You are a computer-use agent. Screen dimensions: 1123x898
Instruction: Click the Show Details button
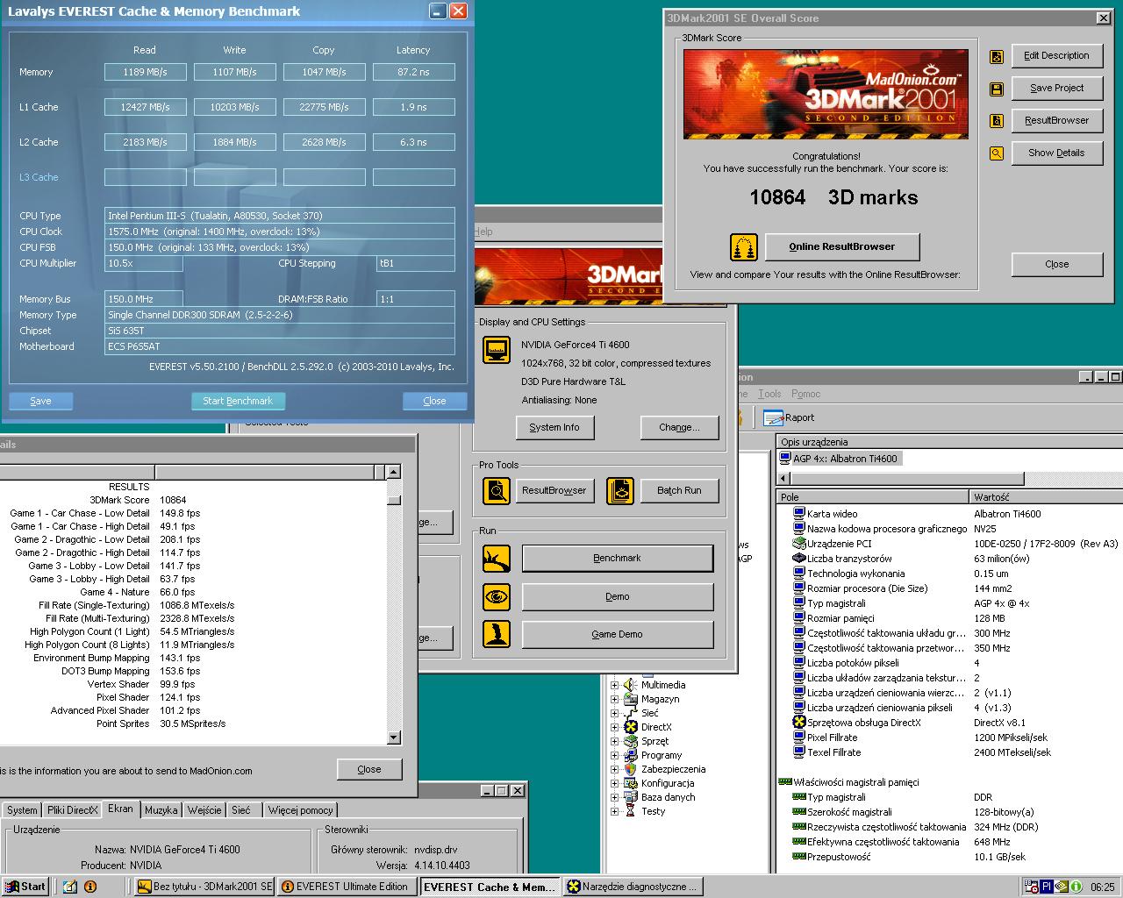1056,153
